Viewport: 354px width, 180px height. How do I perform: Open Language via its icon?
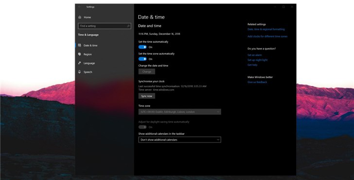click(x=79, y=63)
